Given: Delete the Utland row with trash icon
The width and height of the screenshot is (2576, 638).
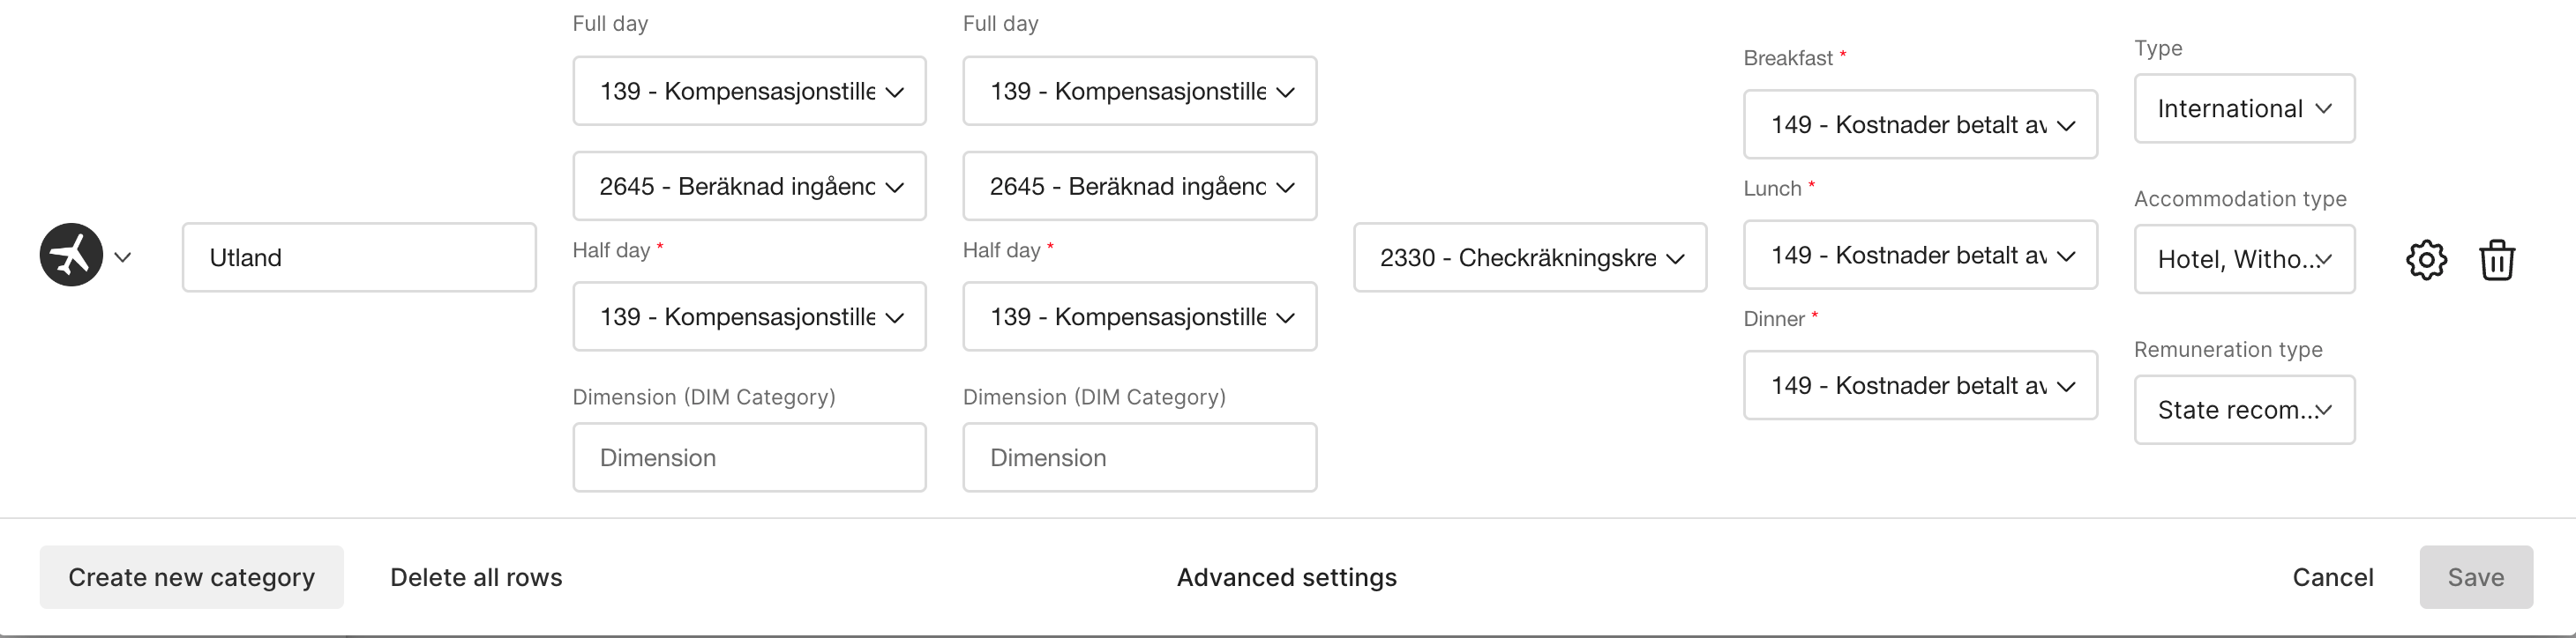Looking at the screenshot, I should tap(2496, 260).
